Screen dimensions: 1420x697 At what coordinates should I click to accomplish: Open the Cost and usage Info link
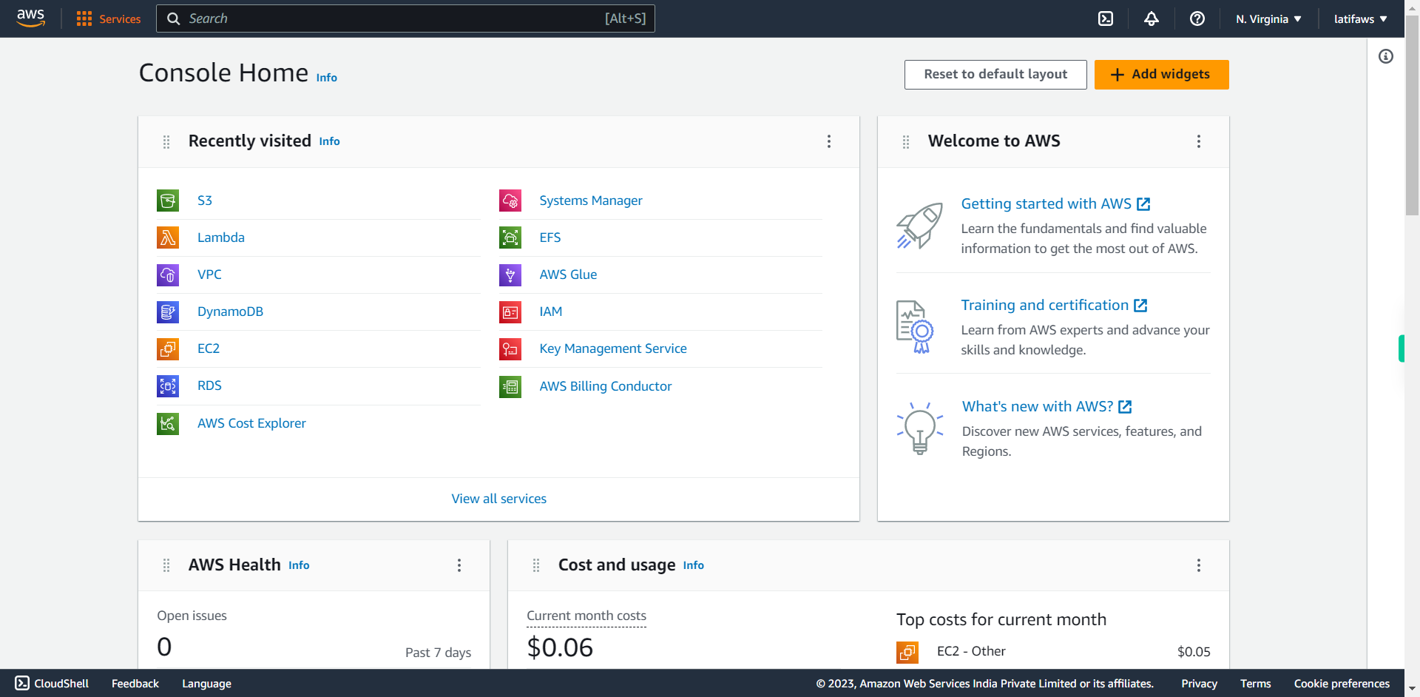coord(693,565)
